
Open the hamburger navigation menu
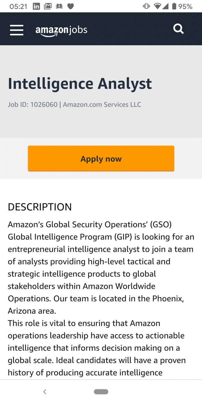coord(16,30)
